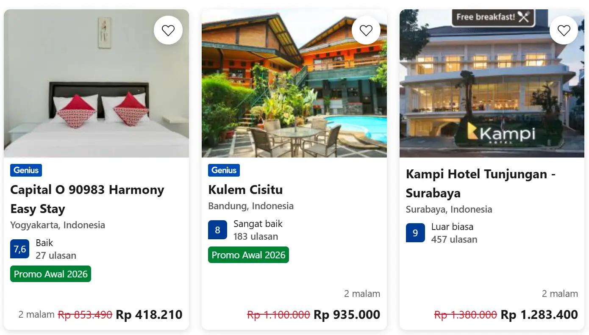This screenshot has width=589, height=335.
Task: Click the 7,6 rating score badge
Action: pyautogui.click(x=19, y=249)
